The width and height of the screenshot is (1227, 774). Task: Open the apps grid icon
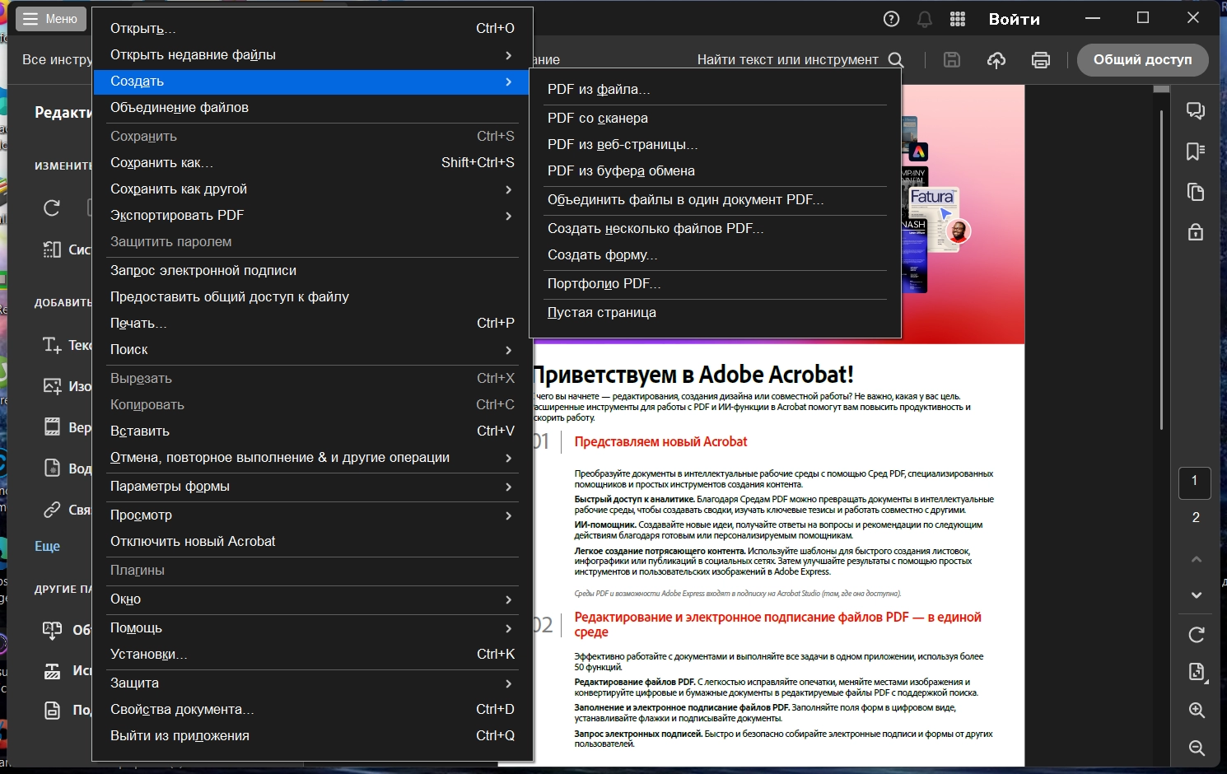tap(958, 19)
